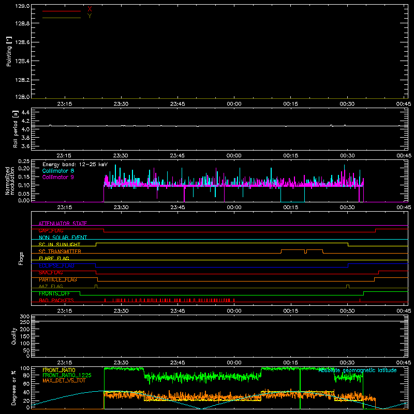Click the NON_SOLAR_EVENT flag label
This screenshot has height=414, width=414.
coord(63,238)
